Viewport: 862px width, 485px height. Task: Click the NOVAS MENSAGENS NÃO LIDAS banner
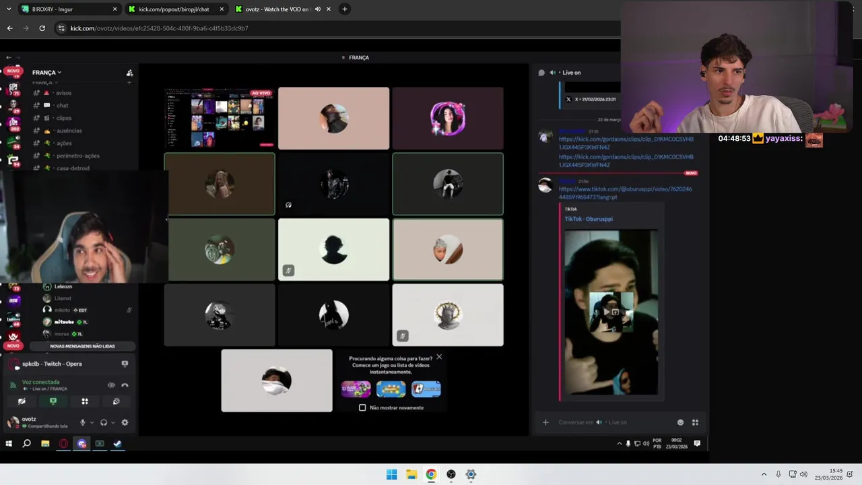pos(82,346)
